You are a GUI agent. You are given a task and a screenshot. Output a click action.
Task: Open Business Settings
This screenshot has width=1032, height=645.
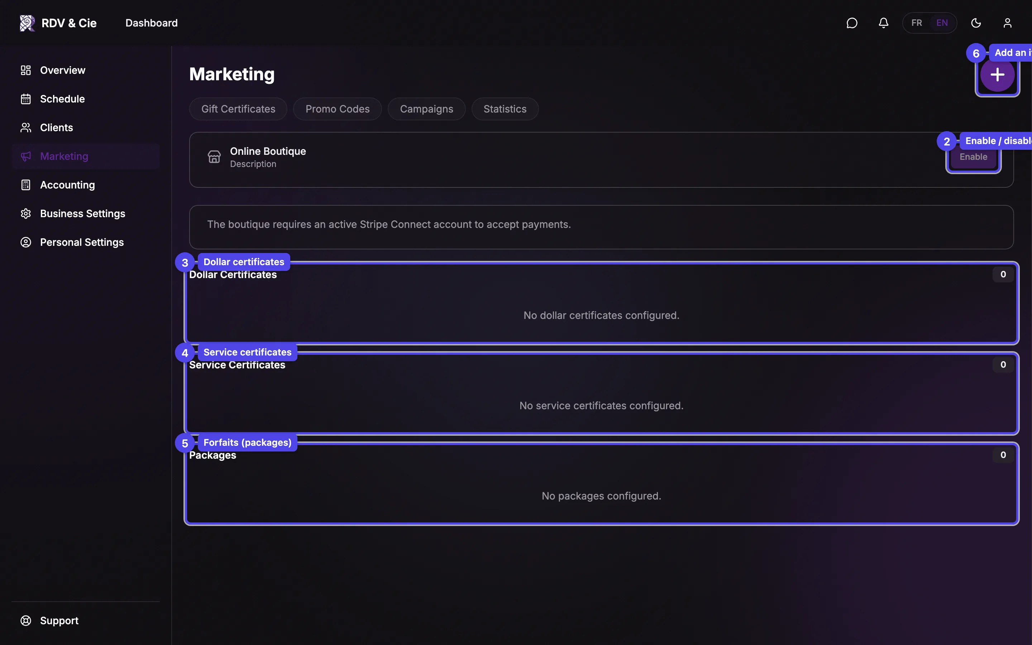coord(86,214)
